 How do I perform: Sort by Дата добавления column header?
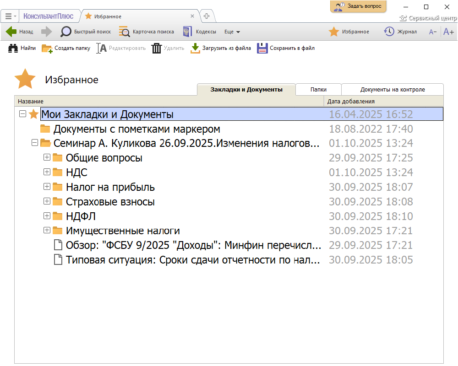point(351,101)
